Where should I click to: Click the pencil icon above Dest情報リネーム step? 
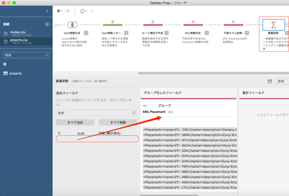coord(113,22)
